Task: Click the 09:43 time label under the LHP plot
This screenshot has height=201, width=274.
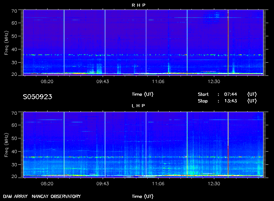Action: (x=103, y=184)
